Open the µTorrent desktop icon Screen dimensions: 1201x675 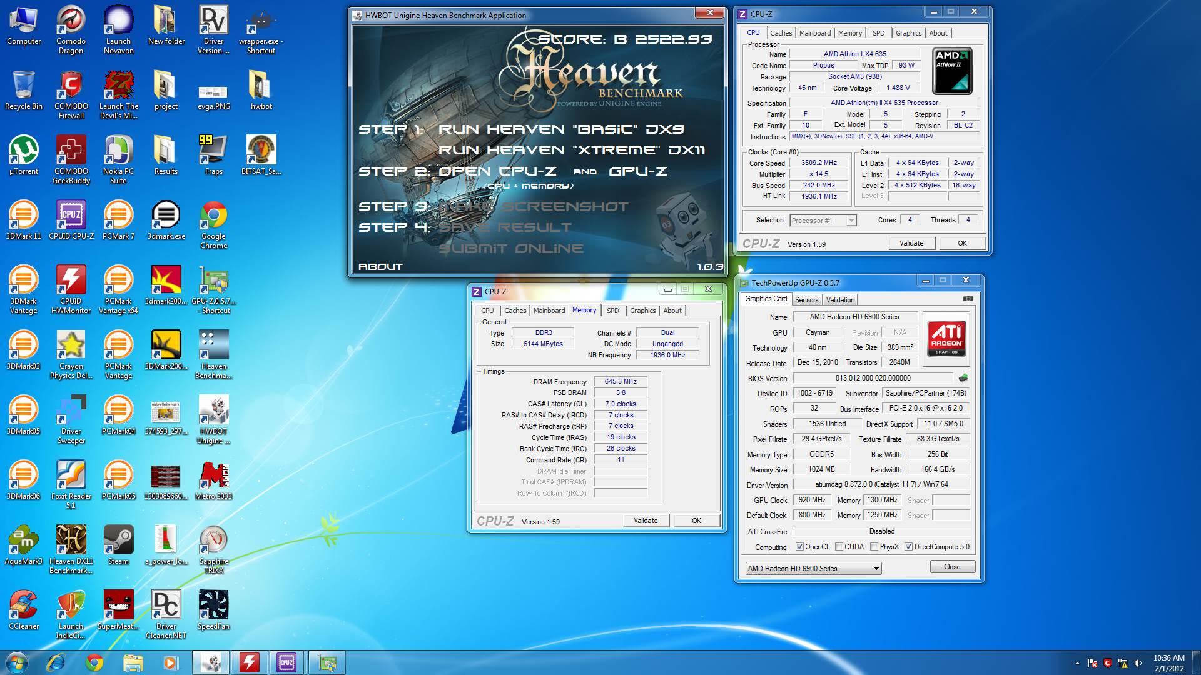(x=24, y=156)
